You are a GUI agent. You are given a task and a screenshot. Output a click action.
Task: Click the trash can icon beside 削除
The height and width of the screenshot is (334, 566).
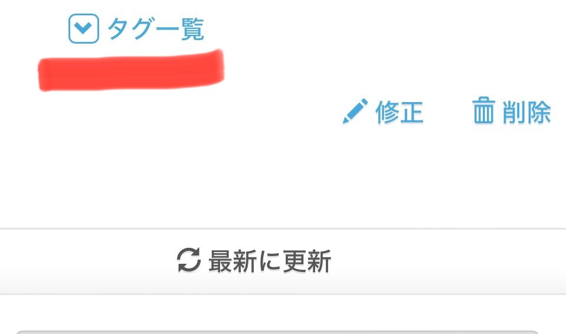coord(483,110)
